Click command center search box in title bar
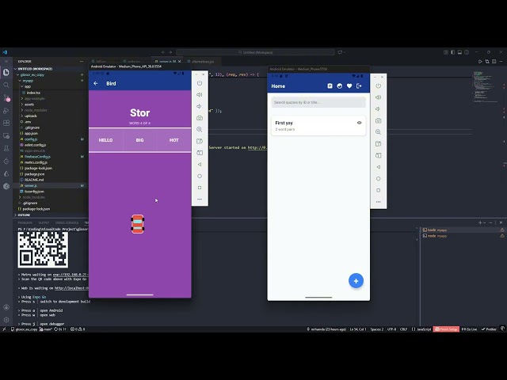This screenshot has height=380, width=507. tap(255, 52)
